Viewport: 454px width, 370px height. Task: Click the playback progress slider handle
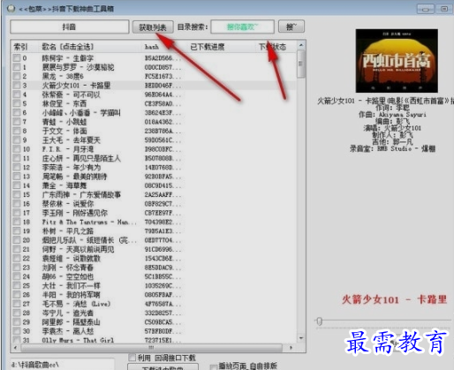320,321
